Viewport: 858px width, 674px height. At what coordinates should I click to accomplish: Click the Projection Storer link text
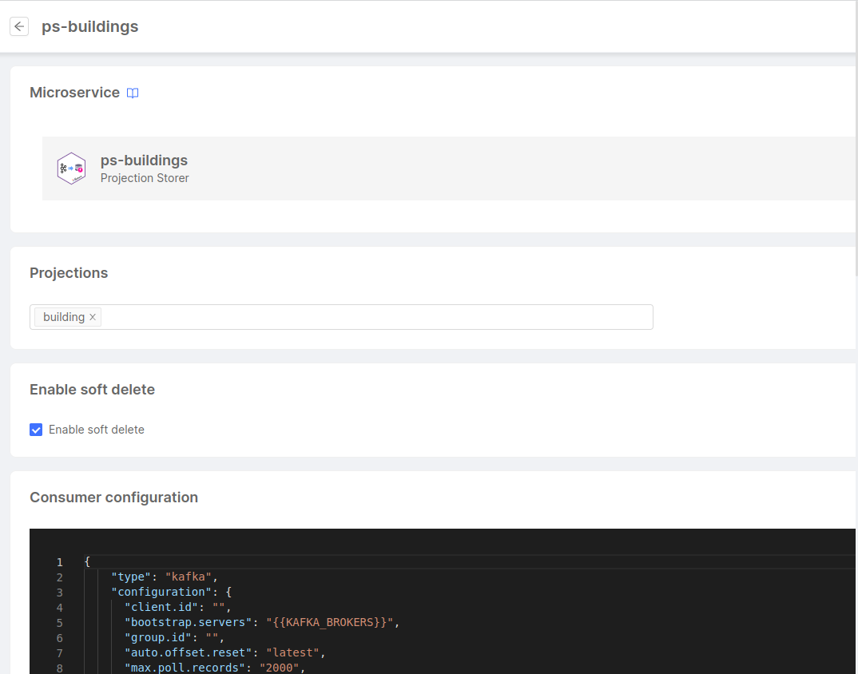[145, 178]
